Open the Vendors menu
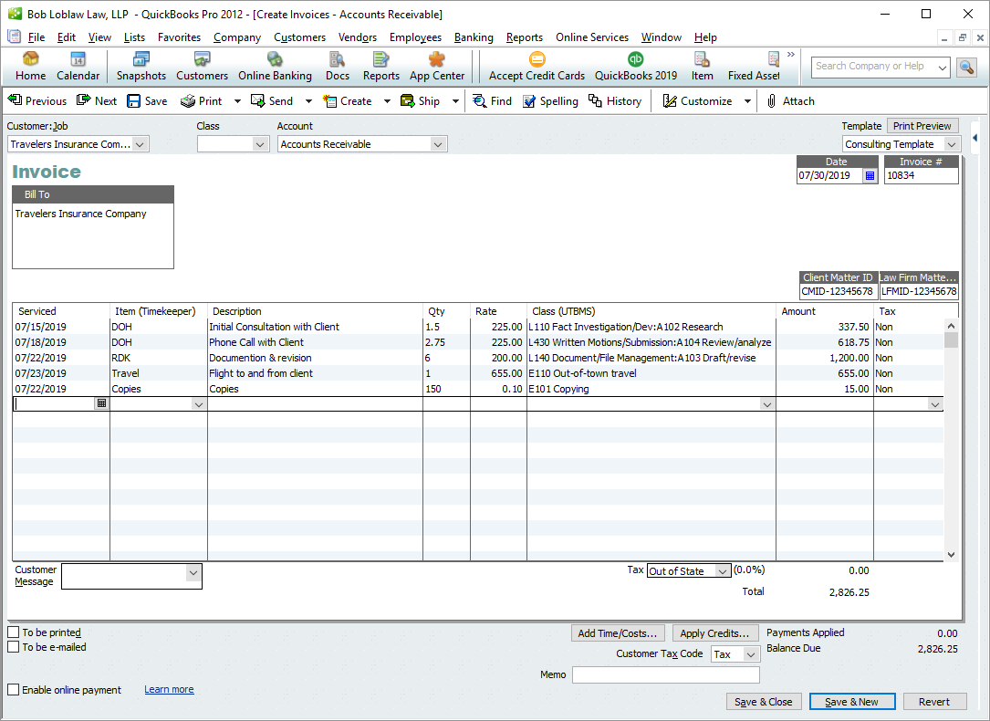Image resolution: width=990 pixels, height=721 pixels. (x=358, y=37)
